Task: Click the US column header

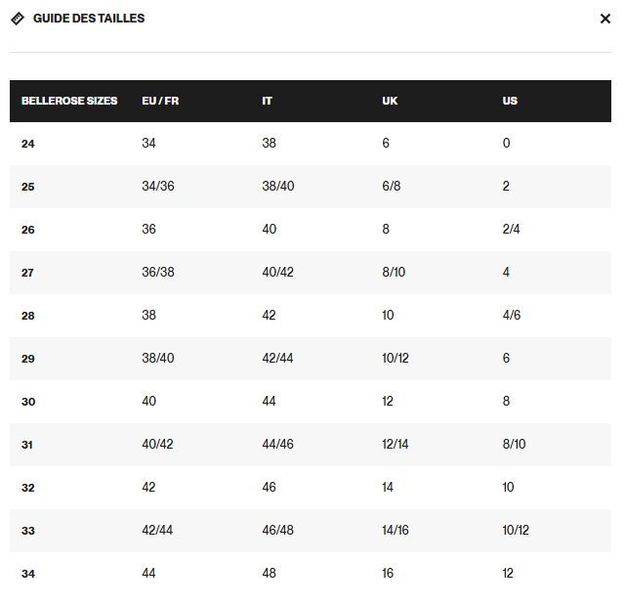Action: [x=510, y=102]
